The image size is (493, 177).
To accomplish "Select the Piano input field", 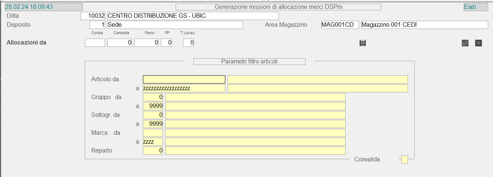I will (x=146, y=43).
